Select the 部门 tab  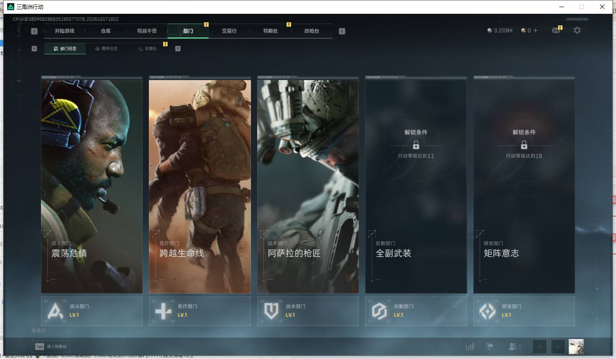click(x=188, y=31)
